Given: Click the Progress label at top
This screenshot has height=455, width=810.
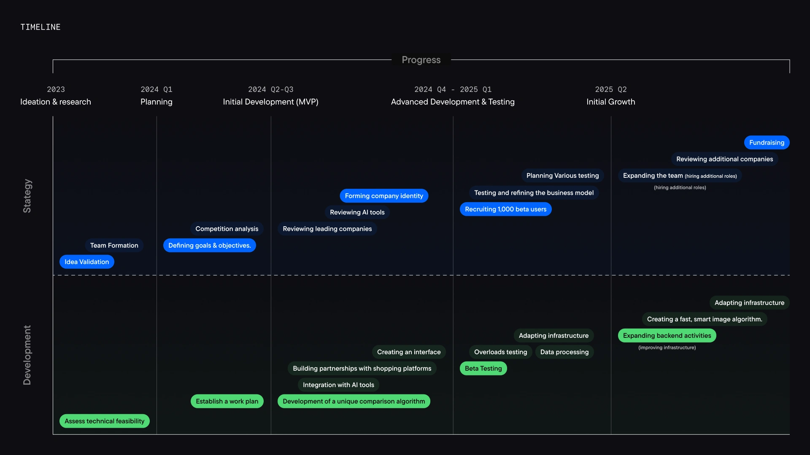Looking at the screenshot, I should (421, 60).
